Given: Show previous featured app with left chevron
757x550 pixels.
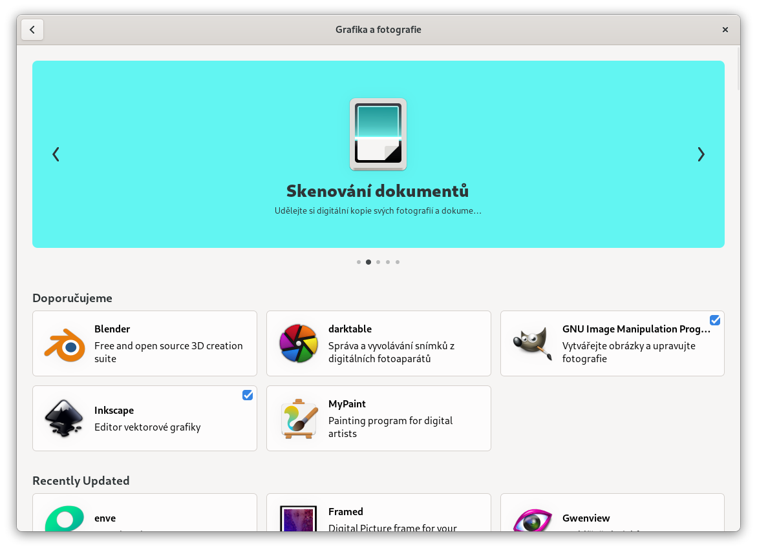Looking at the screenshot, I should (x=56, y=154).
